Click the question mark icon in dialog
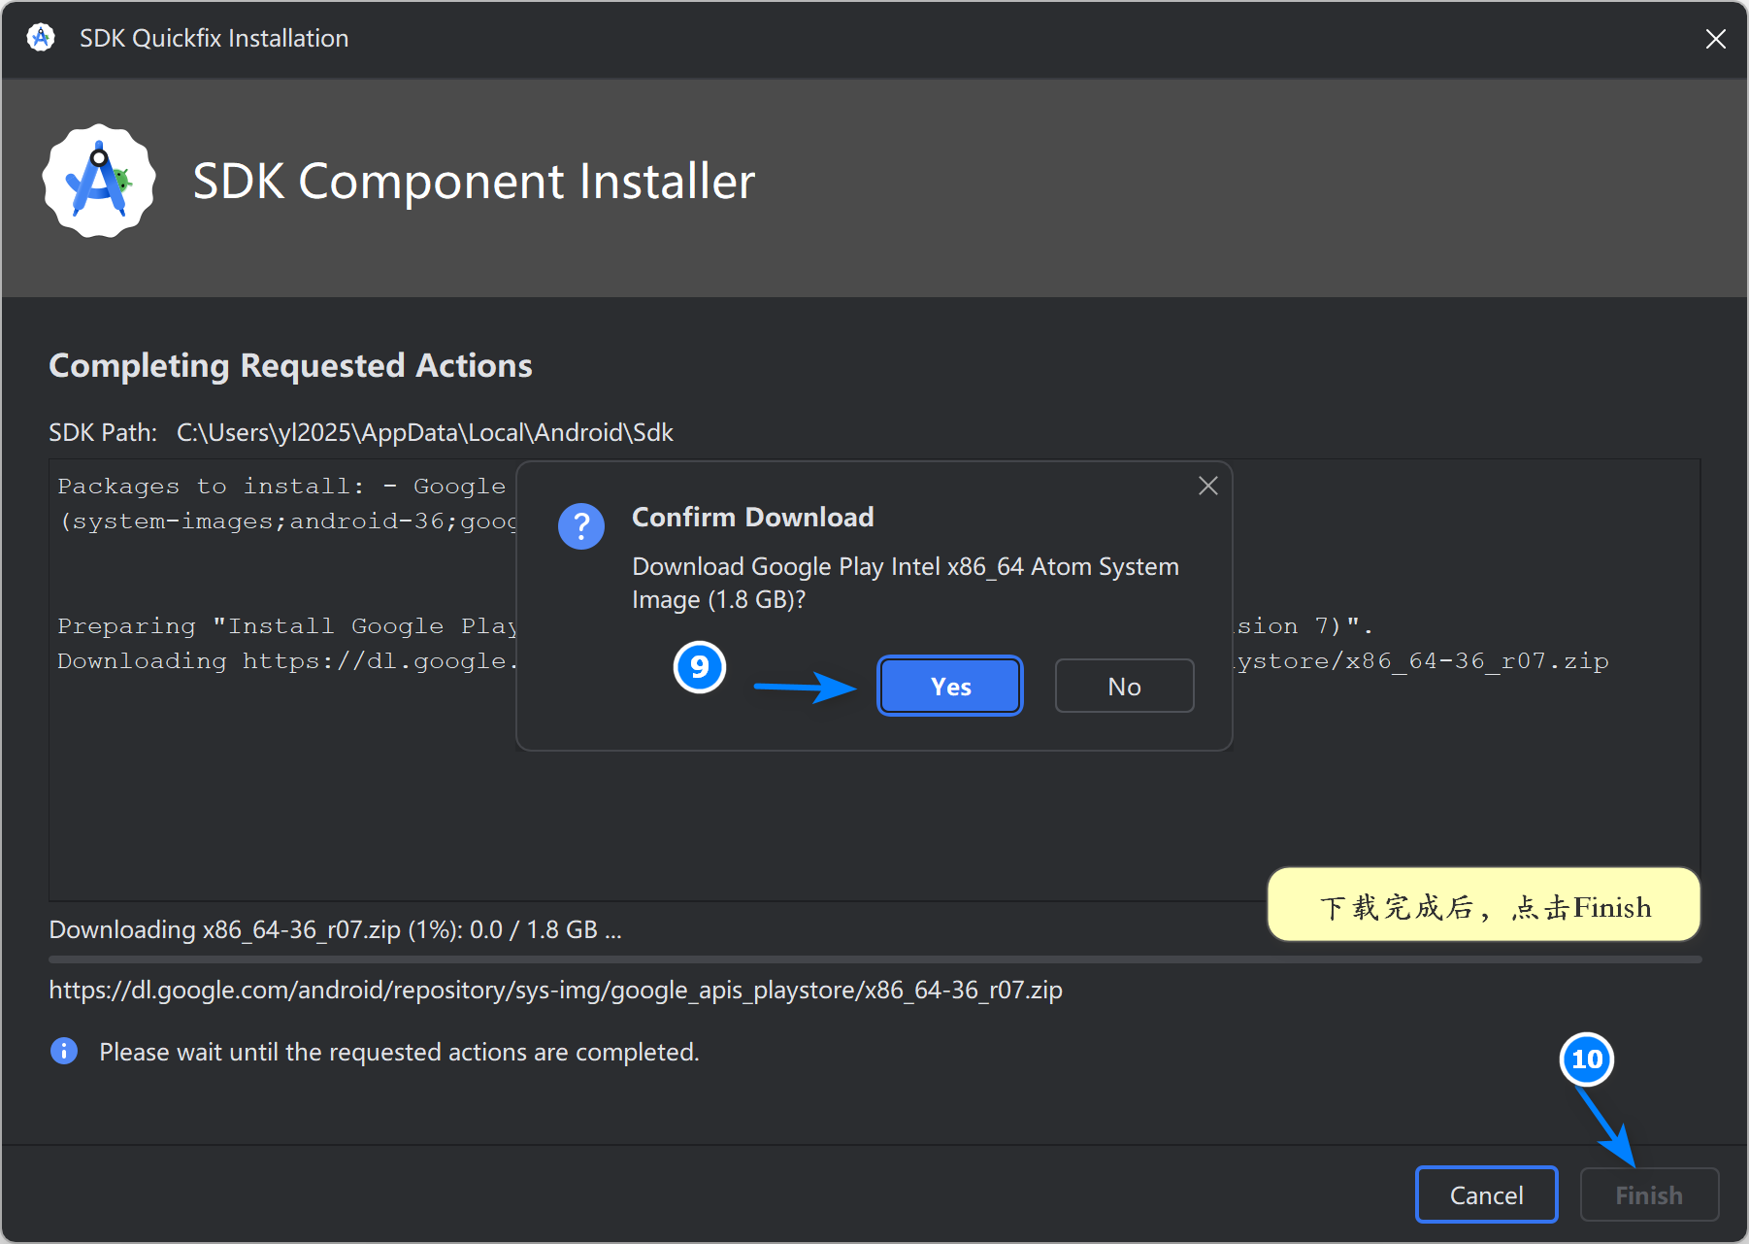This screenshot has height=1244, width=1749. coord(581,526)
